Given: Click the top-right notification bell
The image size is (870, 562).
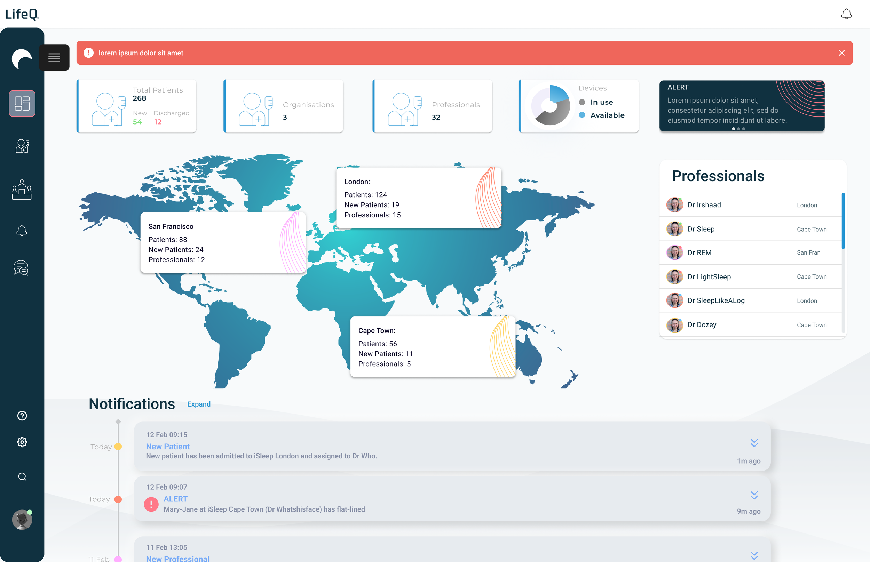Looking at the screenshot, I should (846, 14).
